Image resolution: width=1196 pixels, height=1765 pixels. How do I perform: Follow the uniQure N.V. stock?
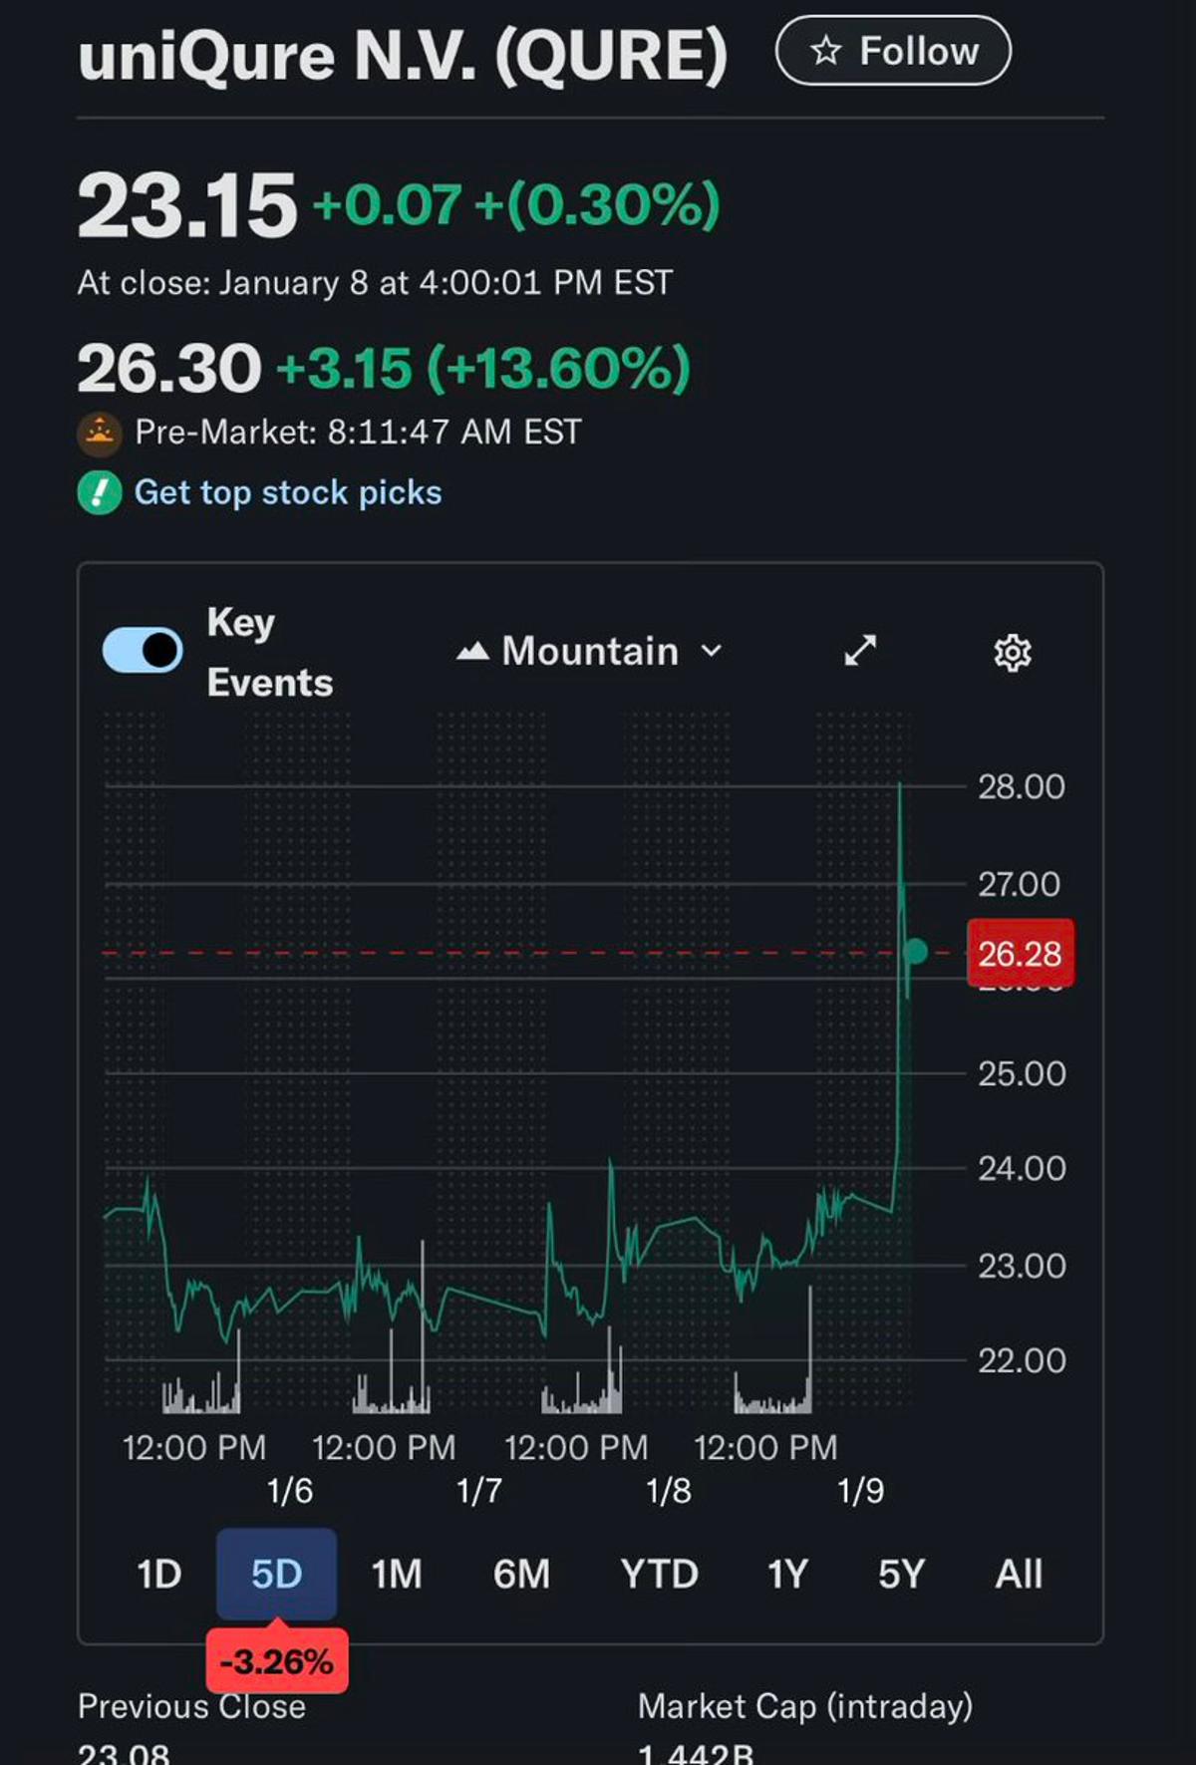point(893,51)
